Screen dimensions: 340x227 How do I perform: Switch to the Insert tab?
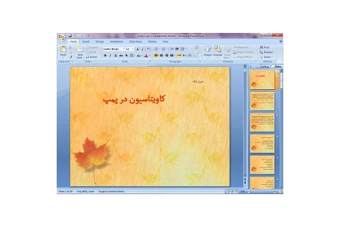tap(86, 41)
